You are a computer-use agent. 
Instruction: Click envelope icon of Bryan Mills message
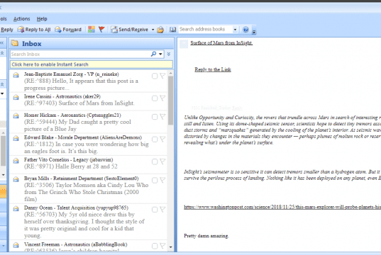click(x=16, y=179)
